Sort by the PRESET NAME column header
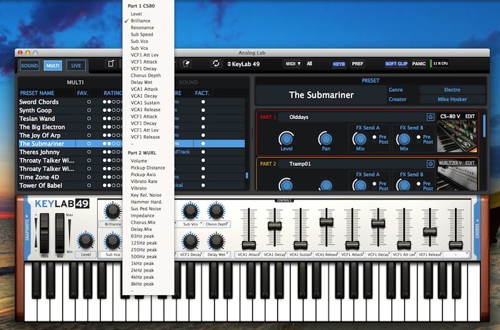The image size is (500, 330). [x=37, y=93]
